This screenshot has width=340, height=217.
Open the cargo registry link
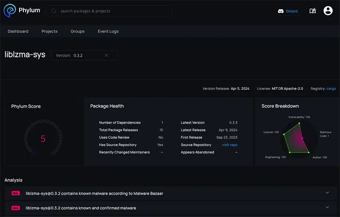click(x=331, y=89)
